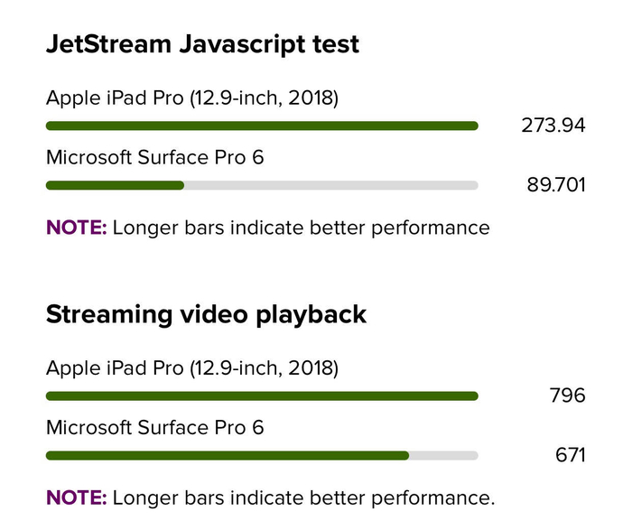The image size is (632, 530).
Task: Click gray unfilled part of Surface JetStream bar
Action: click(330, 185)
